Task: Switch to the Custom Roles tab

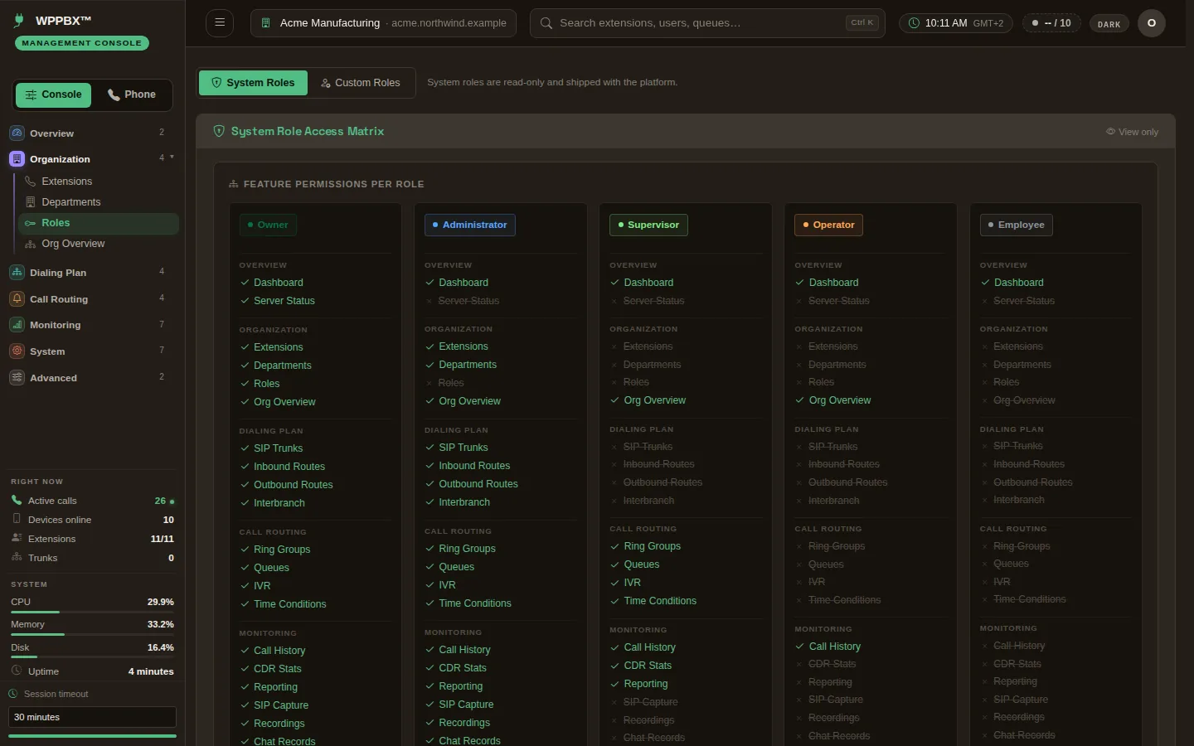Action: tap(361, 83)
